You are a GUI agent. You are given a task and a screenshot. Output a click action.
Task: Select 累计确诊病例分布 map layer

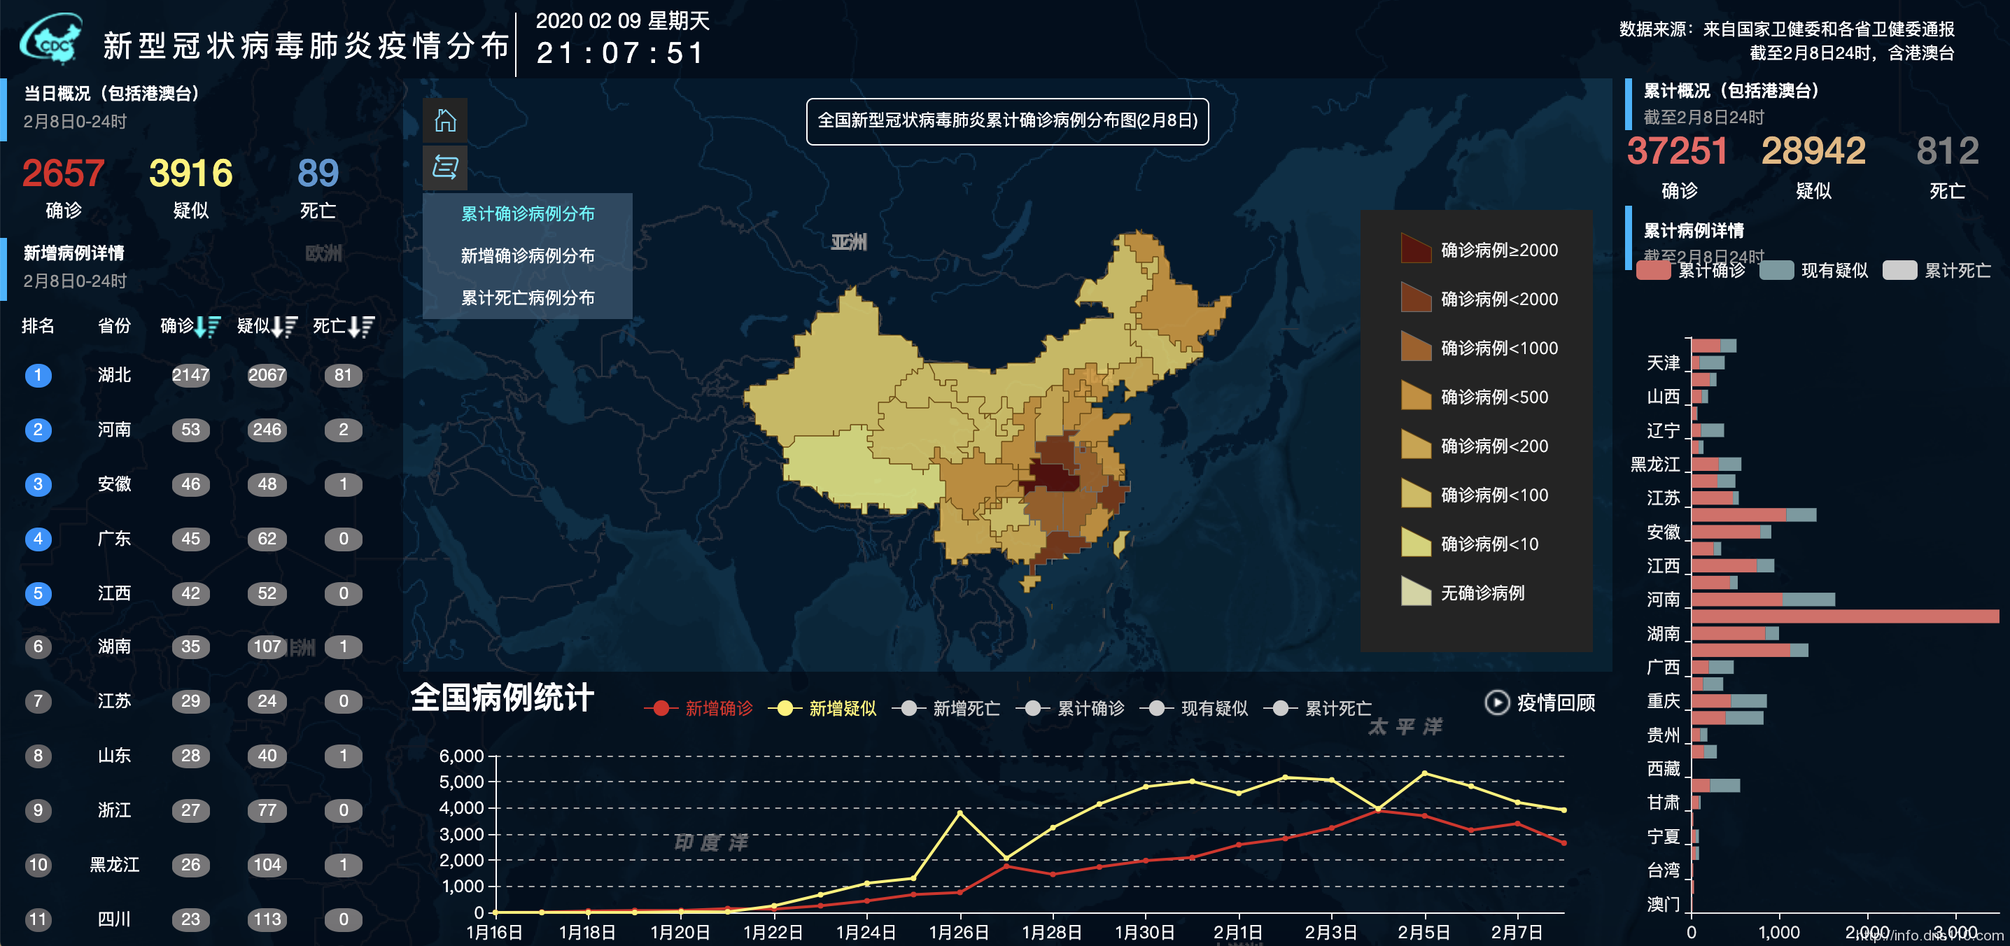point(528,213)
